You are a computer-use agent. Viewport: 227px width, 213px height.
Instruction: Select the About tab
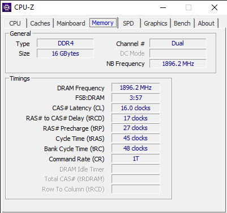(x=206, y=23)
